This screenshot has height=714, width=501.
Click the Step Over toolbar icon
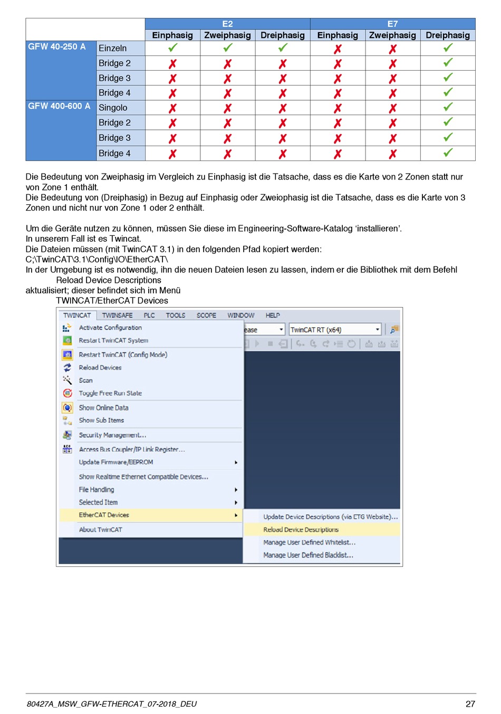coord(313,344)
